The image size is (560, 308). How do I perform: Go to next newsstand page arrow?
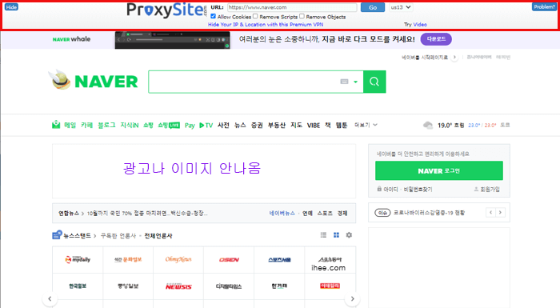point(352,298)
